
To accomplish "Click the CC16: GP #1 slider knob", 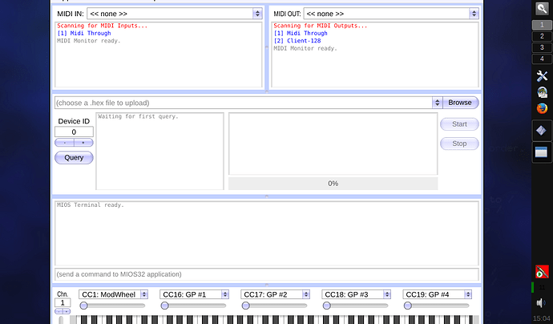I will click(x=165, y=306).
